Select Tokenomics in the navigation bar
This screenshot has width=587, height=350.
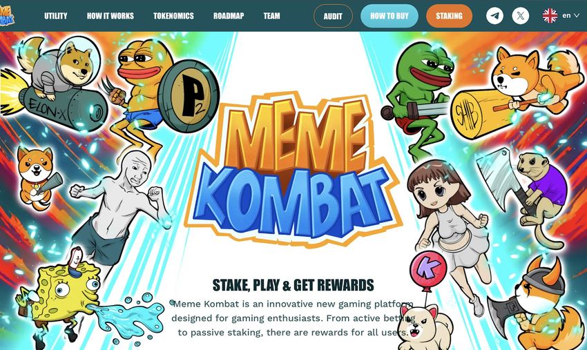coord(173,16)
